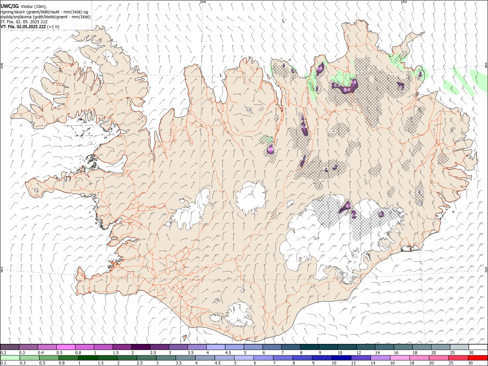This screenshot has height=366, width=488.
Task: Pick the light grey upper swatch starting at 25
Action: point(459,347)
